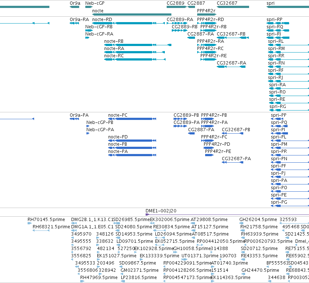Click the nocte-RB transcript glyph bar
The image size is (309, 283).
[x=138, y=45]
